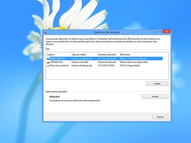
Task: Close the dialog with the Fermer button
Action: (x=160, y=117)
